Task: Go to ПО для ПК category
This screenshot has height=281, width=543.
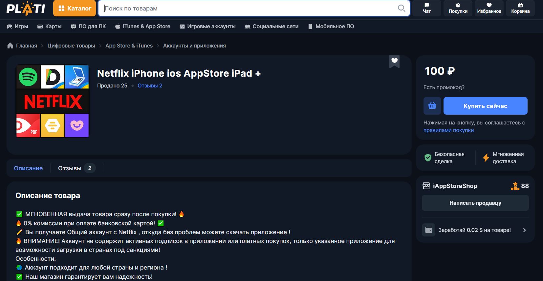Action: tap(88, 26)
